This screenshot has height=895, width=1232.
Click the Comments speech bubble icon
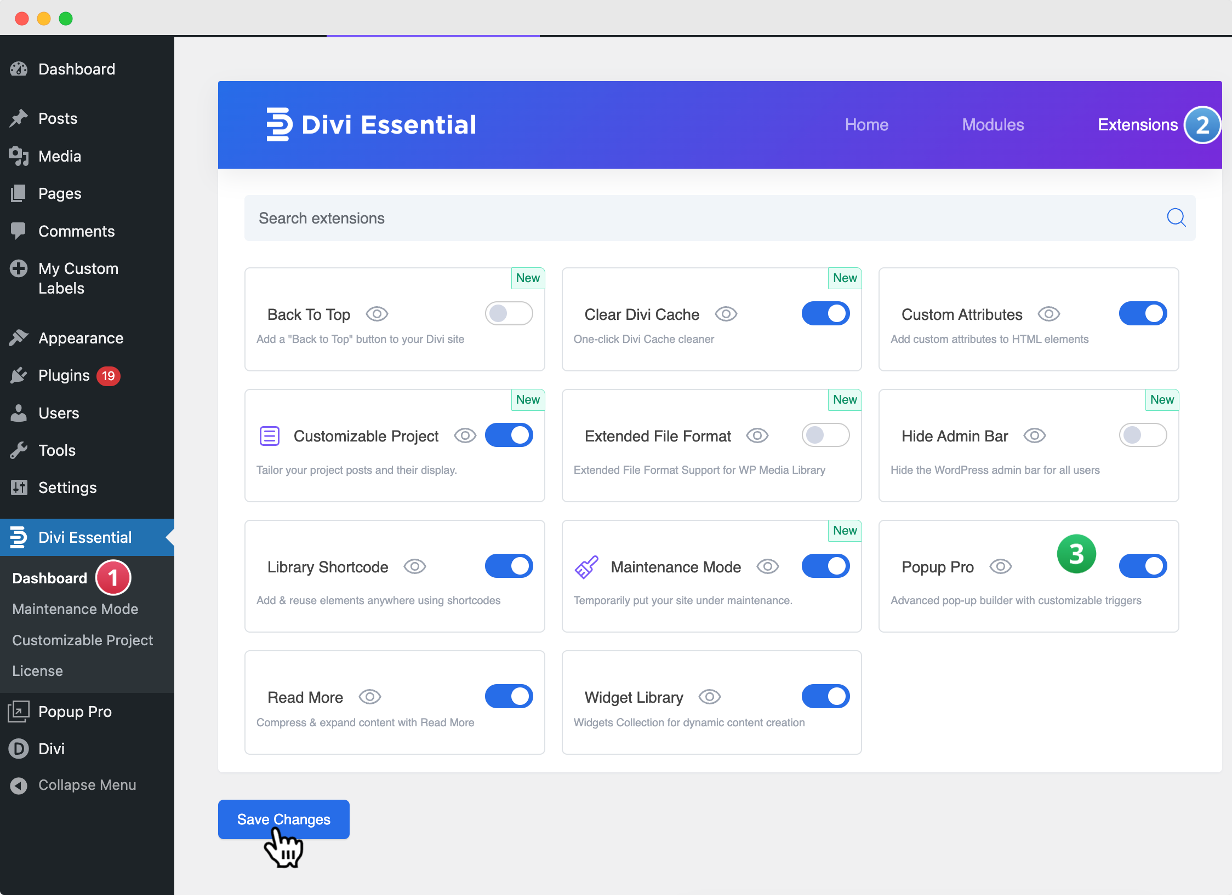tap(19, 231)
